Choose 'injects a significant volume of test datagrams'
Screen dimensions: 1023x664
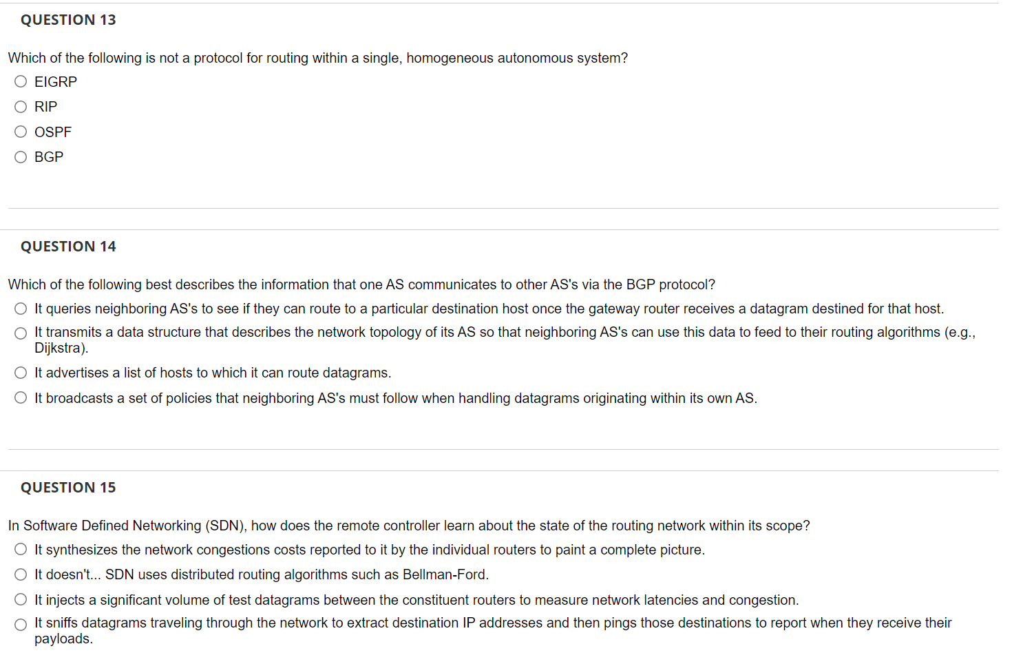click(21, 599)
